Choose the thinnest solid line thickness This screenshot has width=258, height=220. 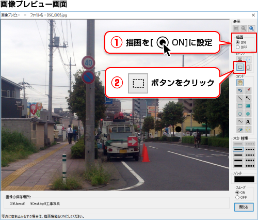238,144
